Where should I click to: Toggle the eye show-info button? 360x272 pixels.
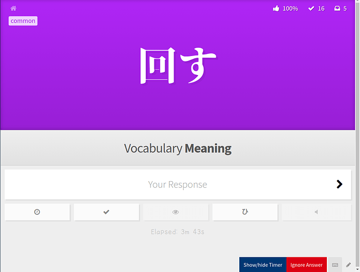(176, 212)
